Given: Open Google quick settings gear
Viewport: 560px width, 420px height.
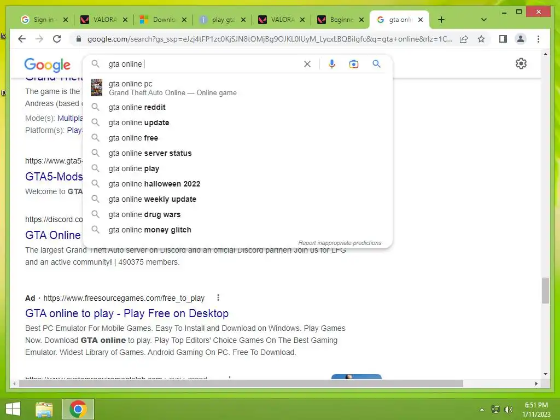Looking at the screenshot, I should 521,63.
